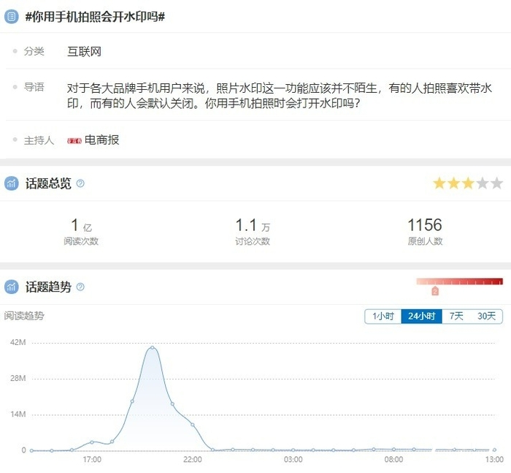
Task: Click the 1156 原创人数 statistic
Action: point(425,231)
